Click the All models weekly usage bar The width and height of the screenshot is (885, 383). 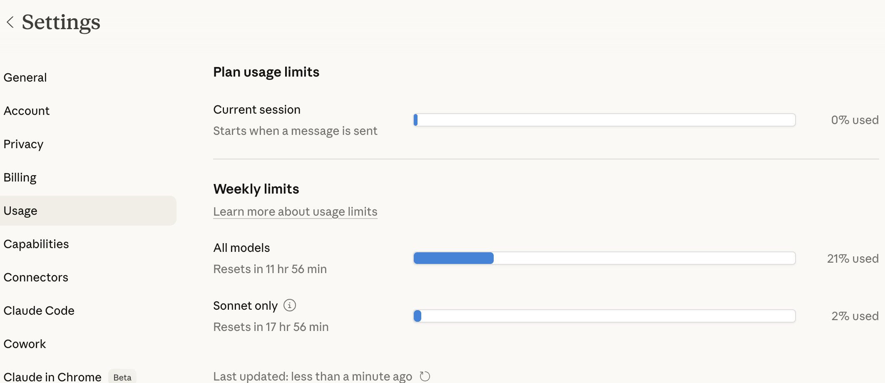(x=604, y=258)
